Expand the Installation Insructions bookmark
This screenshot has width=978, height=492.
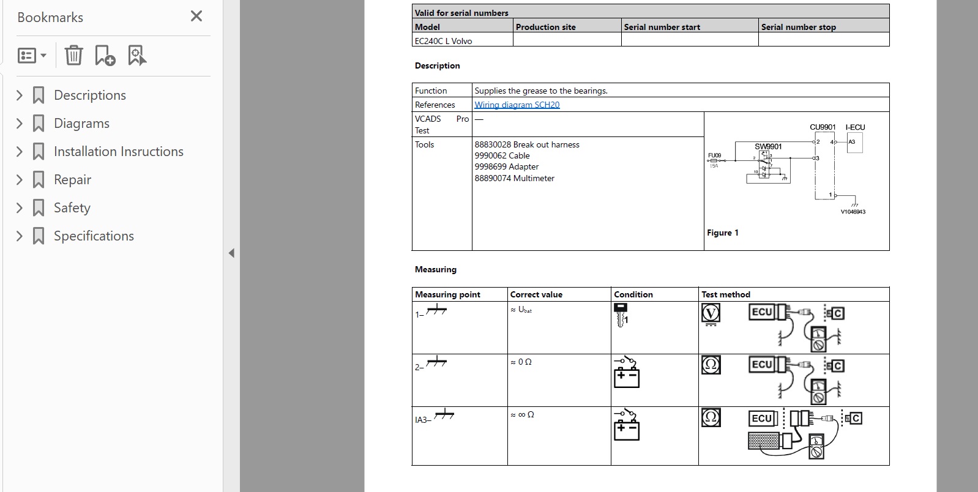pyautogui.click(x=19, y=152)
